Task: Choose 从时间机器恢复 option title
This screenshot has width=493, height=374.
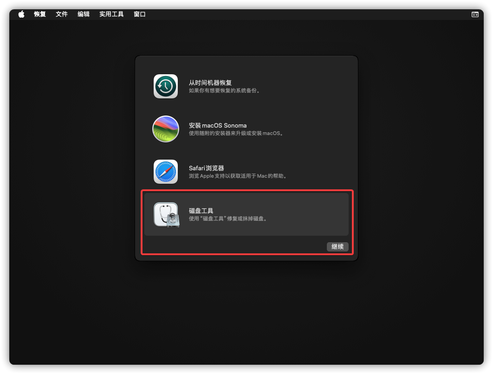Action: (210, 83)
